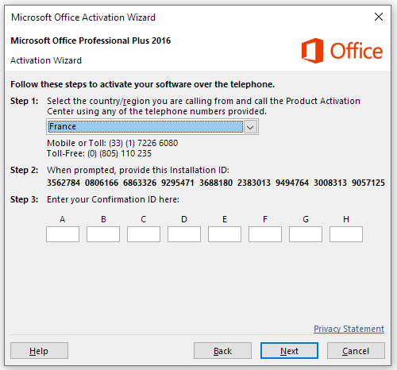This screenshot has height=370, width=397.
Task: Click Installation ID group 6863326
Action: tap(140, 183)
